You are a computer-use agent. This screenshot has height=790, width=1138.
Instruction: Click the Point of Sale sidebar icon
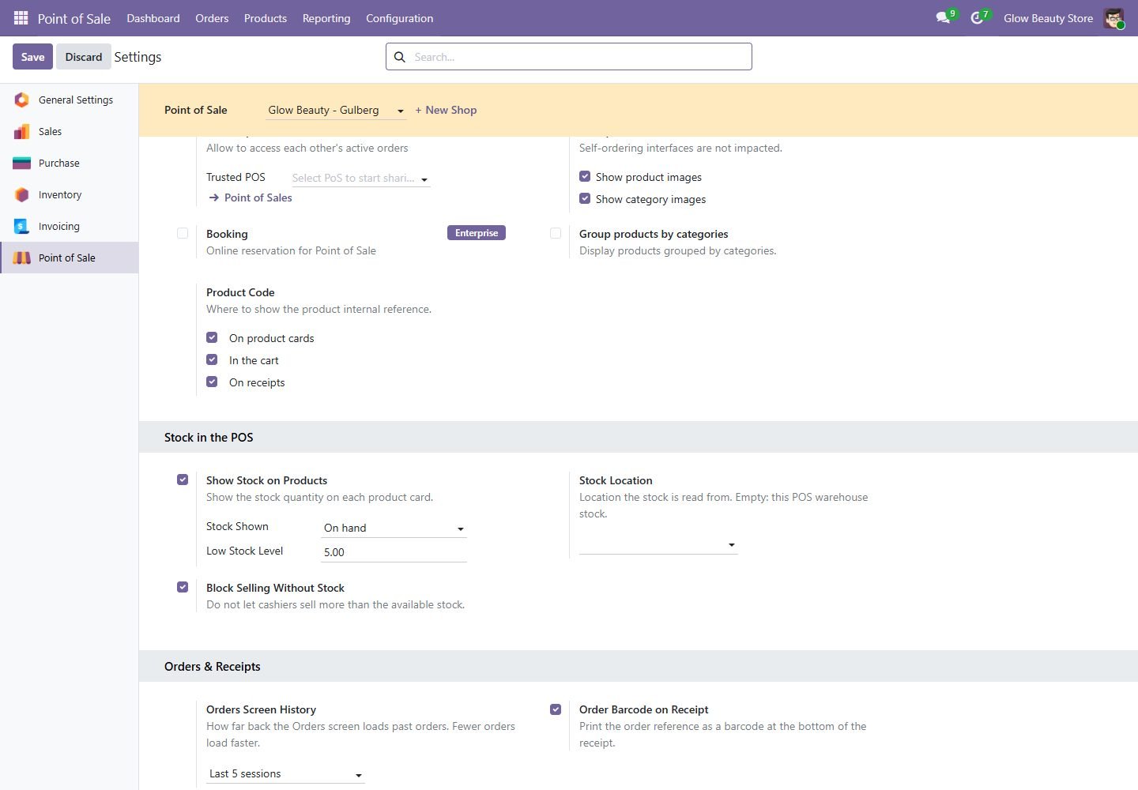(22, 258)
